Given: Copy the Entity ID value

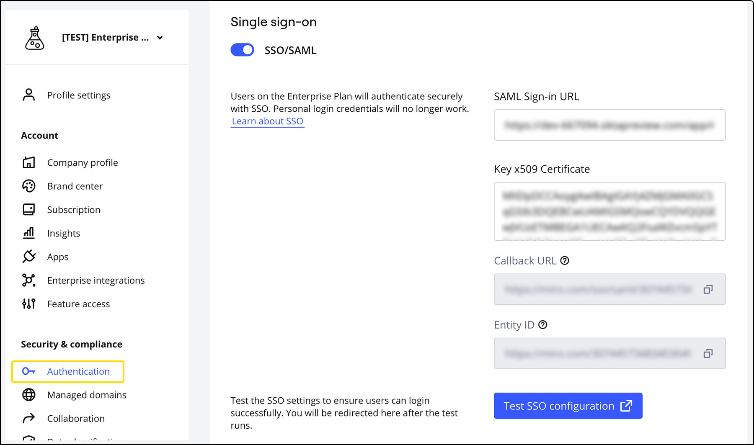Looking at the screenshot, I should click(708, 354).
